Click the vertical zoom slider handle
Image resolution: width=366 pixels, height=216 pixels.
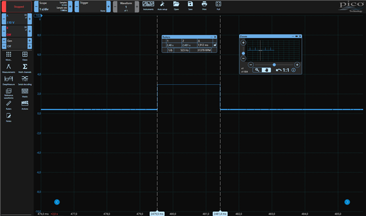[243, 53]
